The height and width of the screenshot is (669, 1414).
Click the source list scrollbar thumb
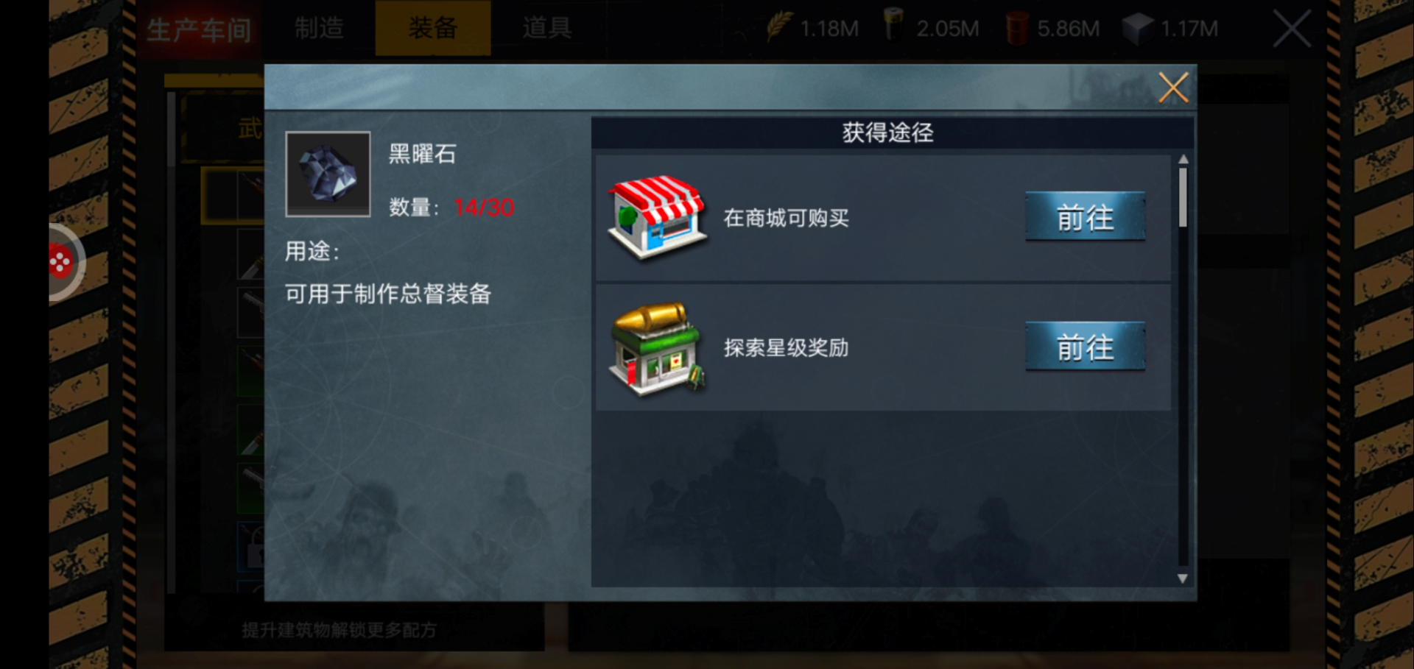pos(1183,197)
